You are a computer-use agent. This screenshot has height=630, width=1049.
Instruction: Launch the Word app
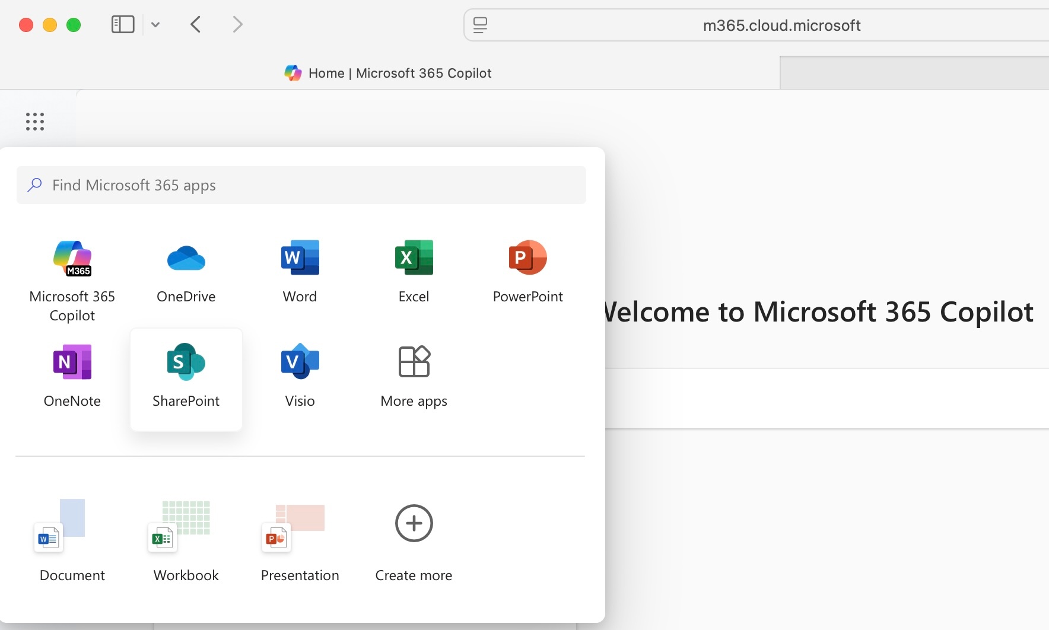pyautogui.click(x=300, y=272)
